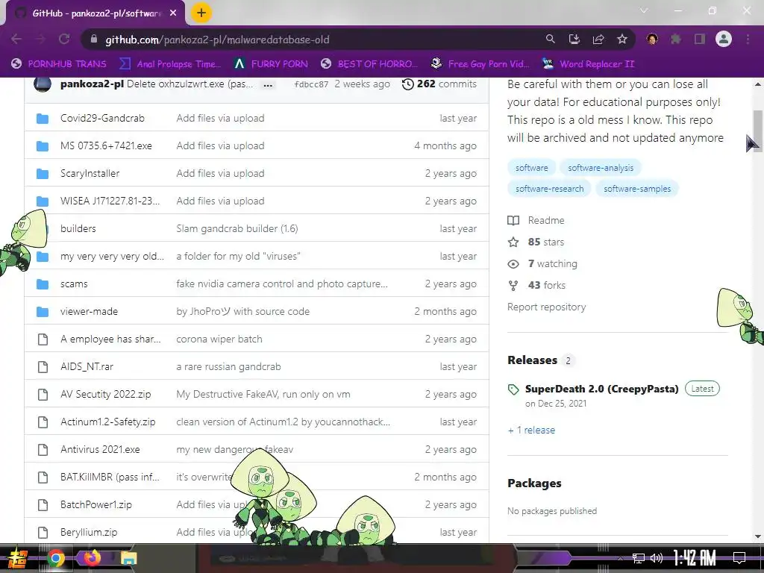Select the software-analysis topic tag
Screen dimensions: 764x573
pyautogui.click(x=601, y=168)
